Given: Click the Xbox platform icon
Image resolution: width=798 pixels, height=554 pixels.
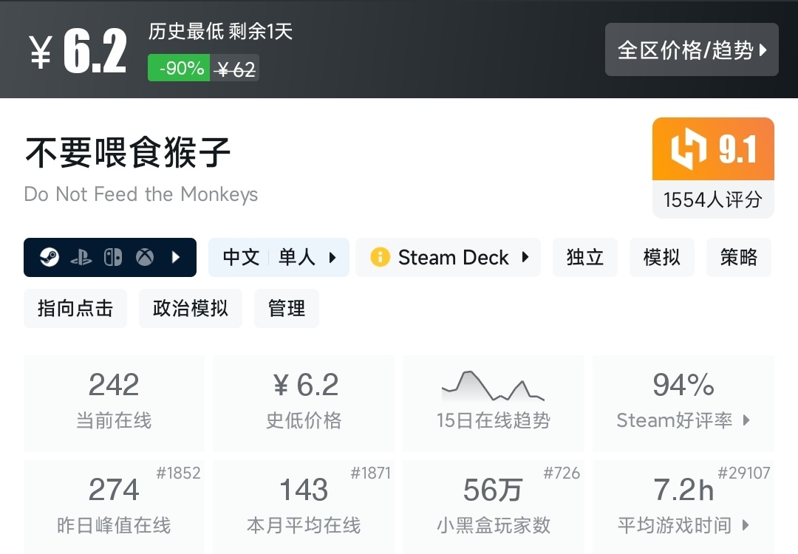Looking at the screenshot, I should pos(145,258).
